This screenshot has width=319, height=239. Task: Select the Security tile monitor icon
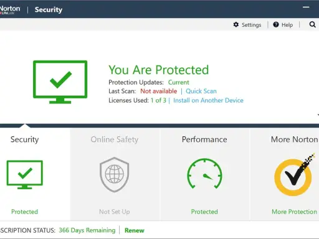point(25,174)
